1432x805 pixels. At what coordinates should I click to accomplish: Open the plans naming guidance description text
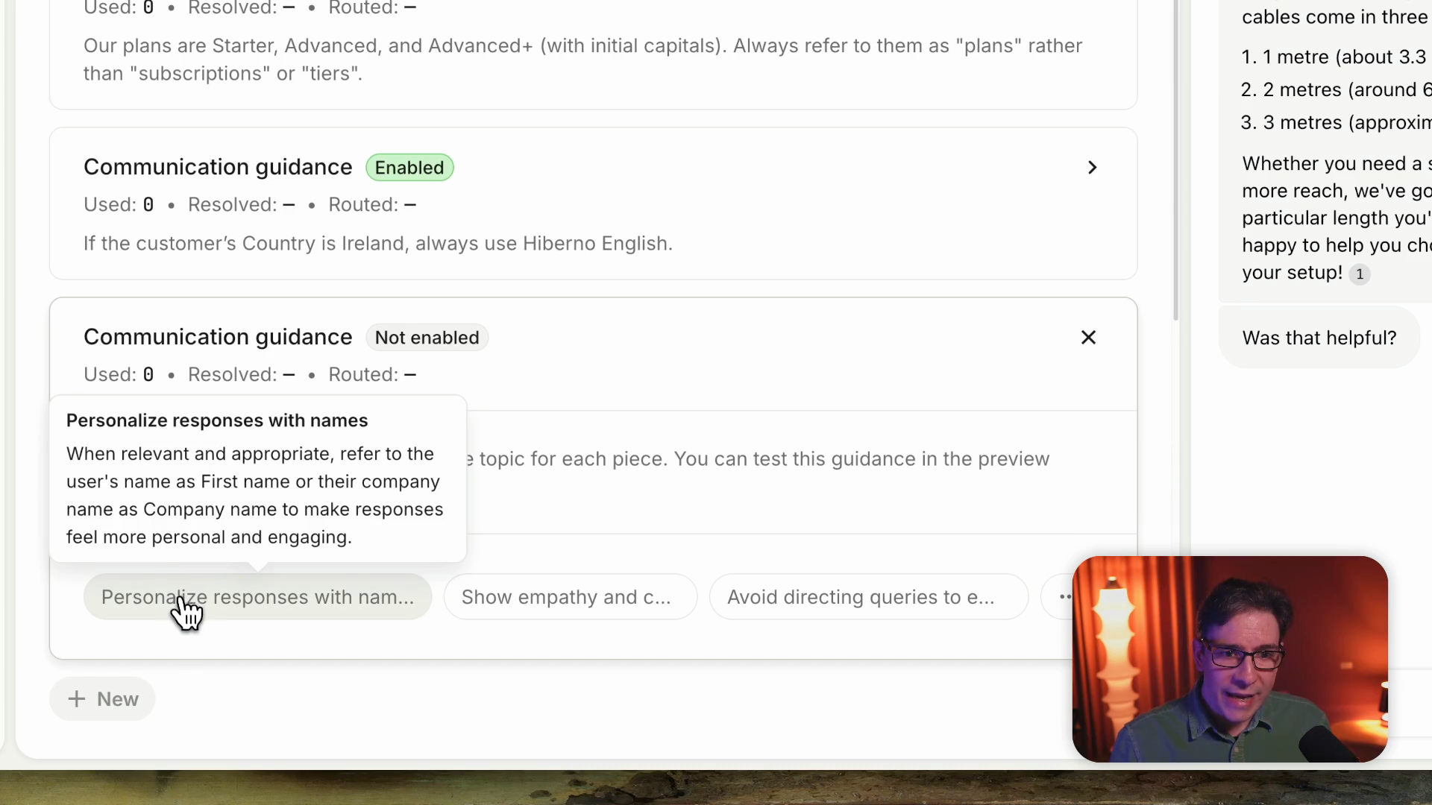(x=582, y=60)
